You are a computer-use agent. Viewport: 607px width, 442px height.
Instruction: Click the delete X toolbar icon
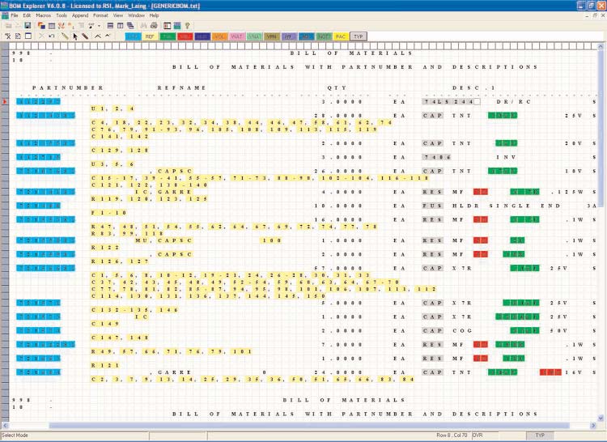point(40,36)
